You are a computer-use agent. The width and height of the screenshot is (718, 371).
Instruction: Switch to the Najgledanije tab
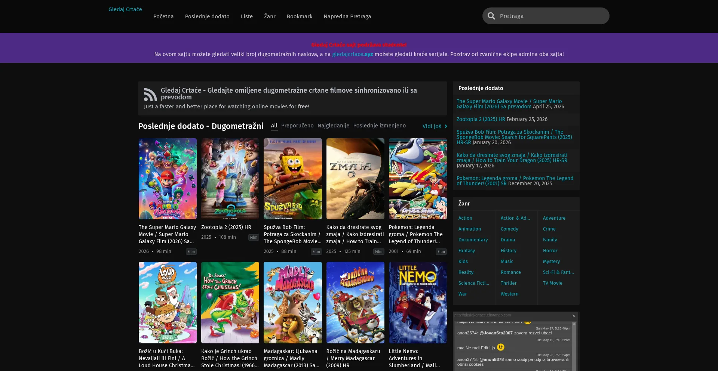[x=333, y=126]
